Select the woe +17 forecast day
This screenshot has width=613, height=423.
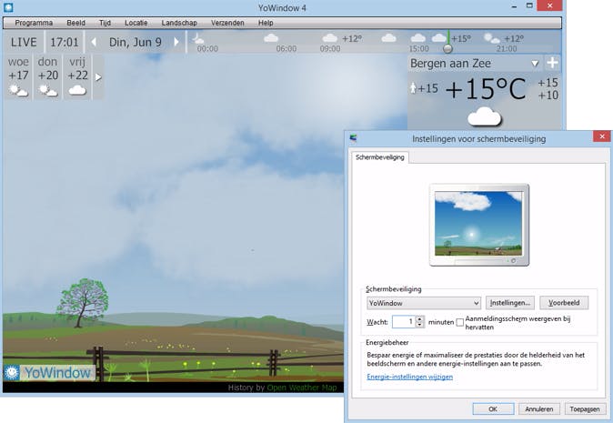pyautogui.click(x=18, y=77)
